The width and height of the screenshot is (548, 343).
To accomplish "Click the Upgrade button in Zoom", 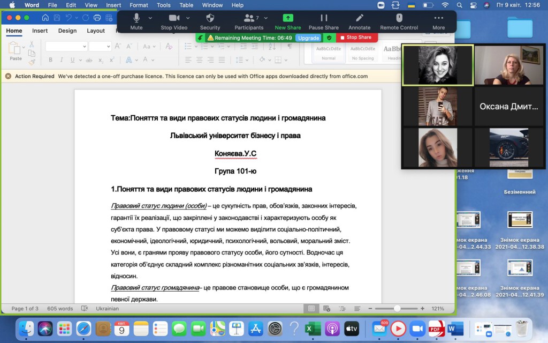I will tap(309, 38).
